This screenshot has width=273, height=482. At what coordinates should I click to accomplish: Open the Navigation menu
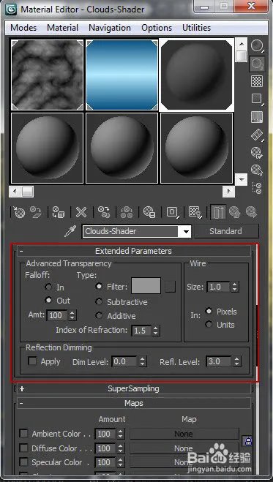110,28
